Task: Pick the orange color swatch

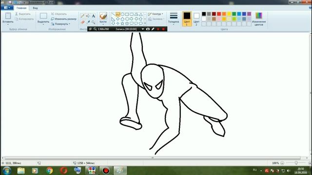Action: (x=224, y=14)
